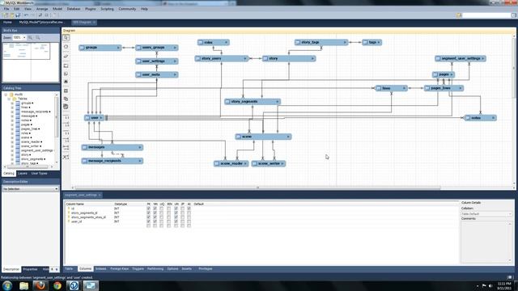The image size is (518, 291).
Task: Open Google Chrome from the taskbar
Action: point(57,285)
